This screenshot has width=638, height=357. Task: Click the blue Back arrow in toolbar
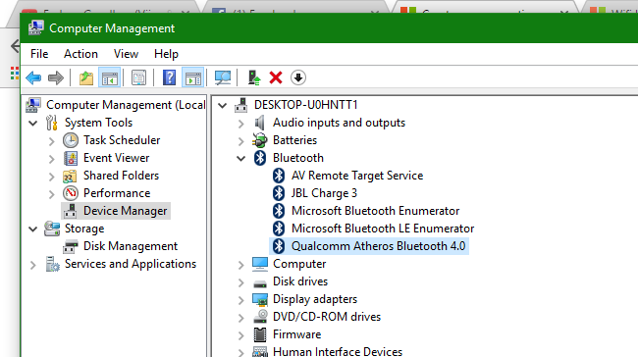point(33,77)
